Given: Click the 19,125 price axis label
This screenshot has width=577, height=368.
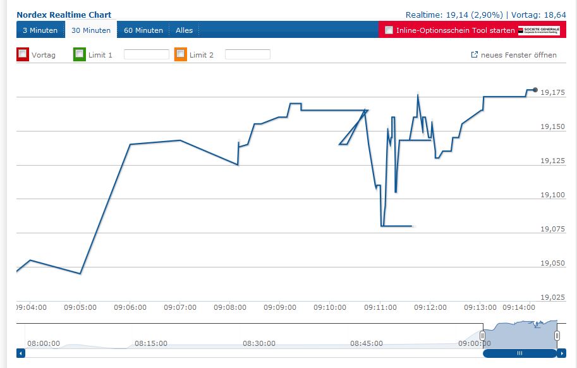Looking at the screenshot, I should point(552,161).
